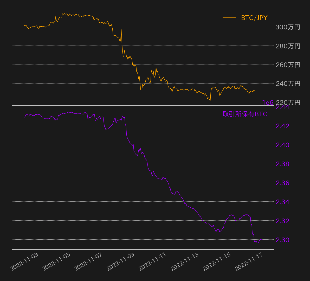Click the 280万円 y-axis tick label
Image resolution: width=310 pixels, height=281 pixels.
click(288, 46)
